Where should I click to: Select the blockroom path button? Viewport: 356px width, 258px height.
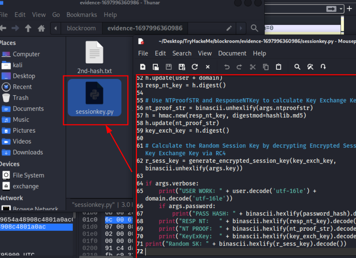pos(81,28)
